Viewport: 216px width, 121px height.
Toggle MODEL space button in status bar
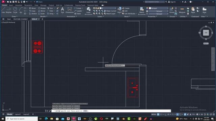pos(154,114)
